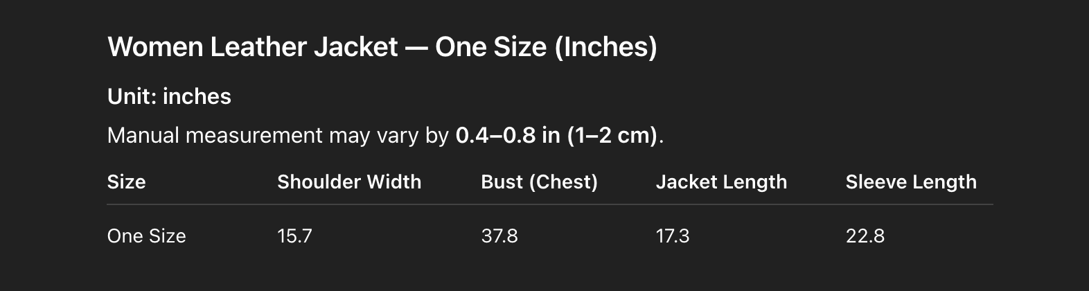The image size is (1089, 291).
Task: Click "One Size" in the heading
Action: [x=491, y=47]
